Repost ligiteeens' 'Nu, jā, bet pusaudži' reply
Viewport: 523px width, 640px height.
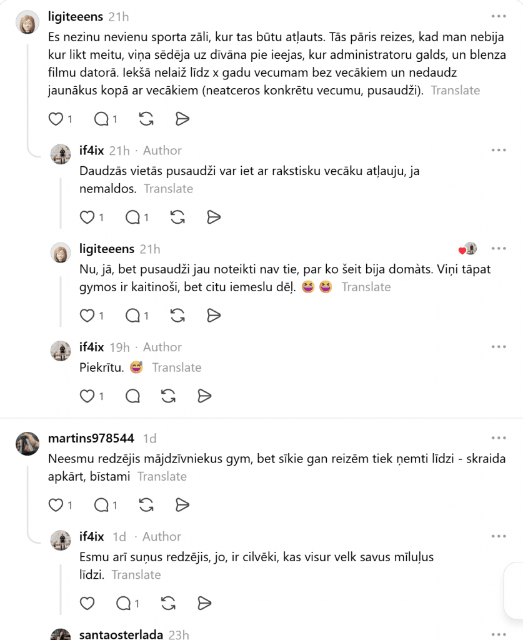(x=177, y=316)
